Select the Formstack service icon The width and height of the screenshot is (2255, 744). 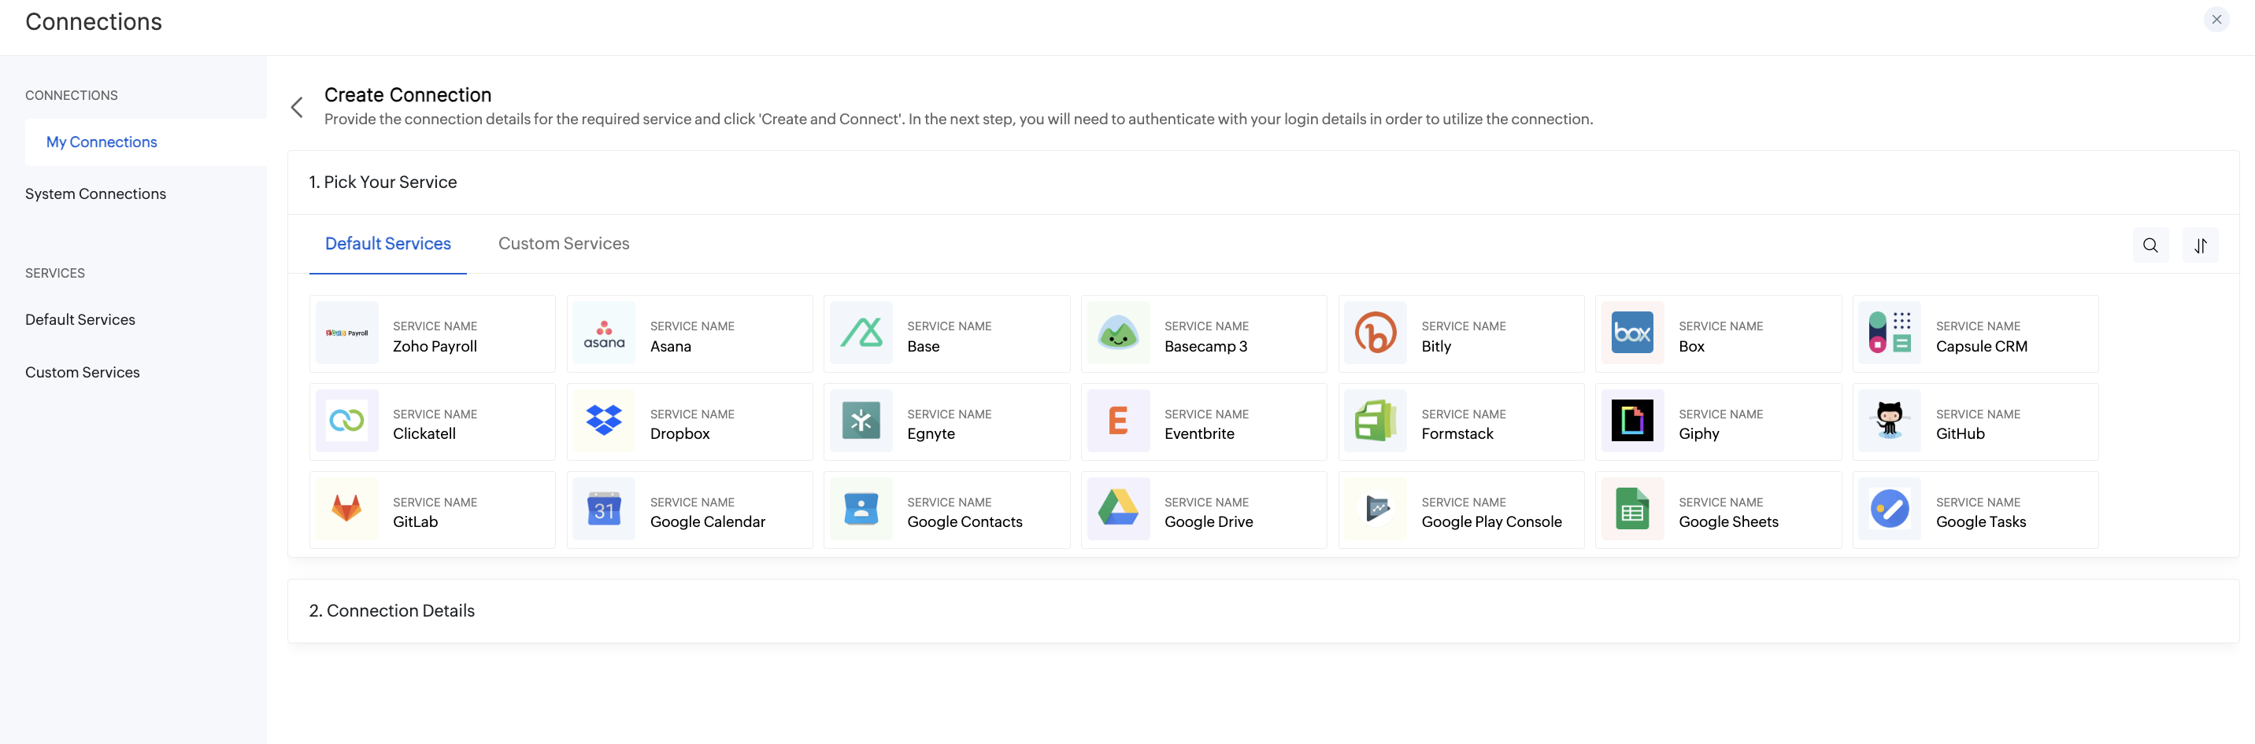pos(1376,421)
